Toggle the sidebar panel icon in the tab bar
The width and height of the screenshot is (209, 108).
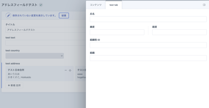[x=204, y=5]
